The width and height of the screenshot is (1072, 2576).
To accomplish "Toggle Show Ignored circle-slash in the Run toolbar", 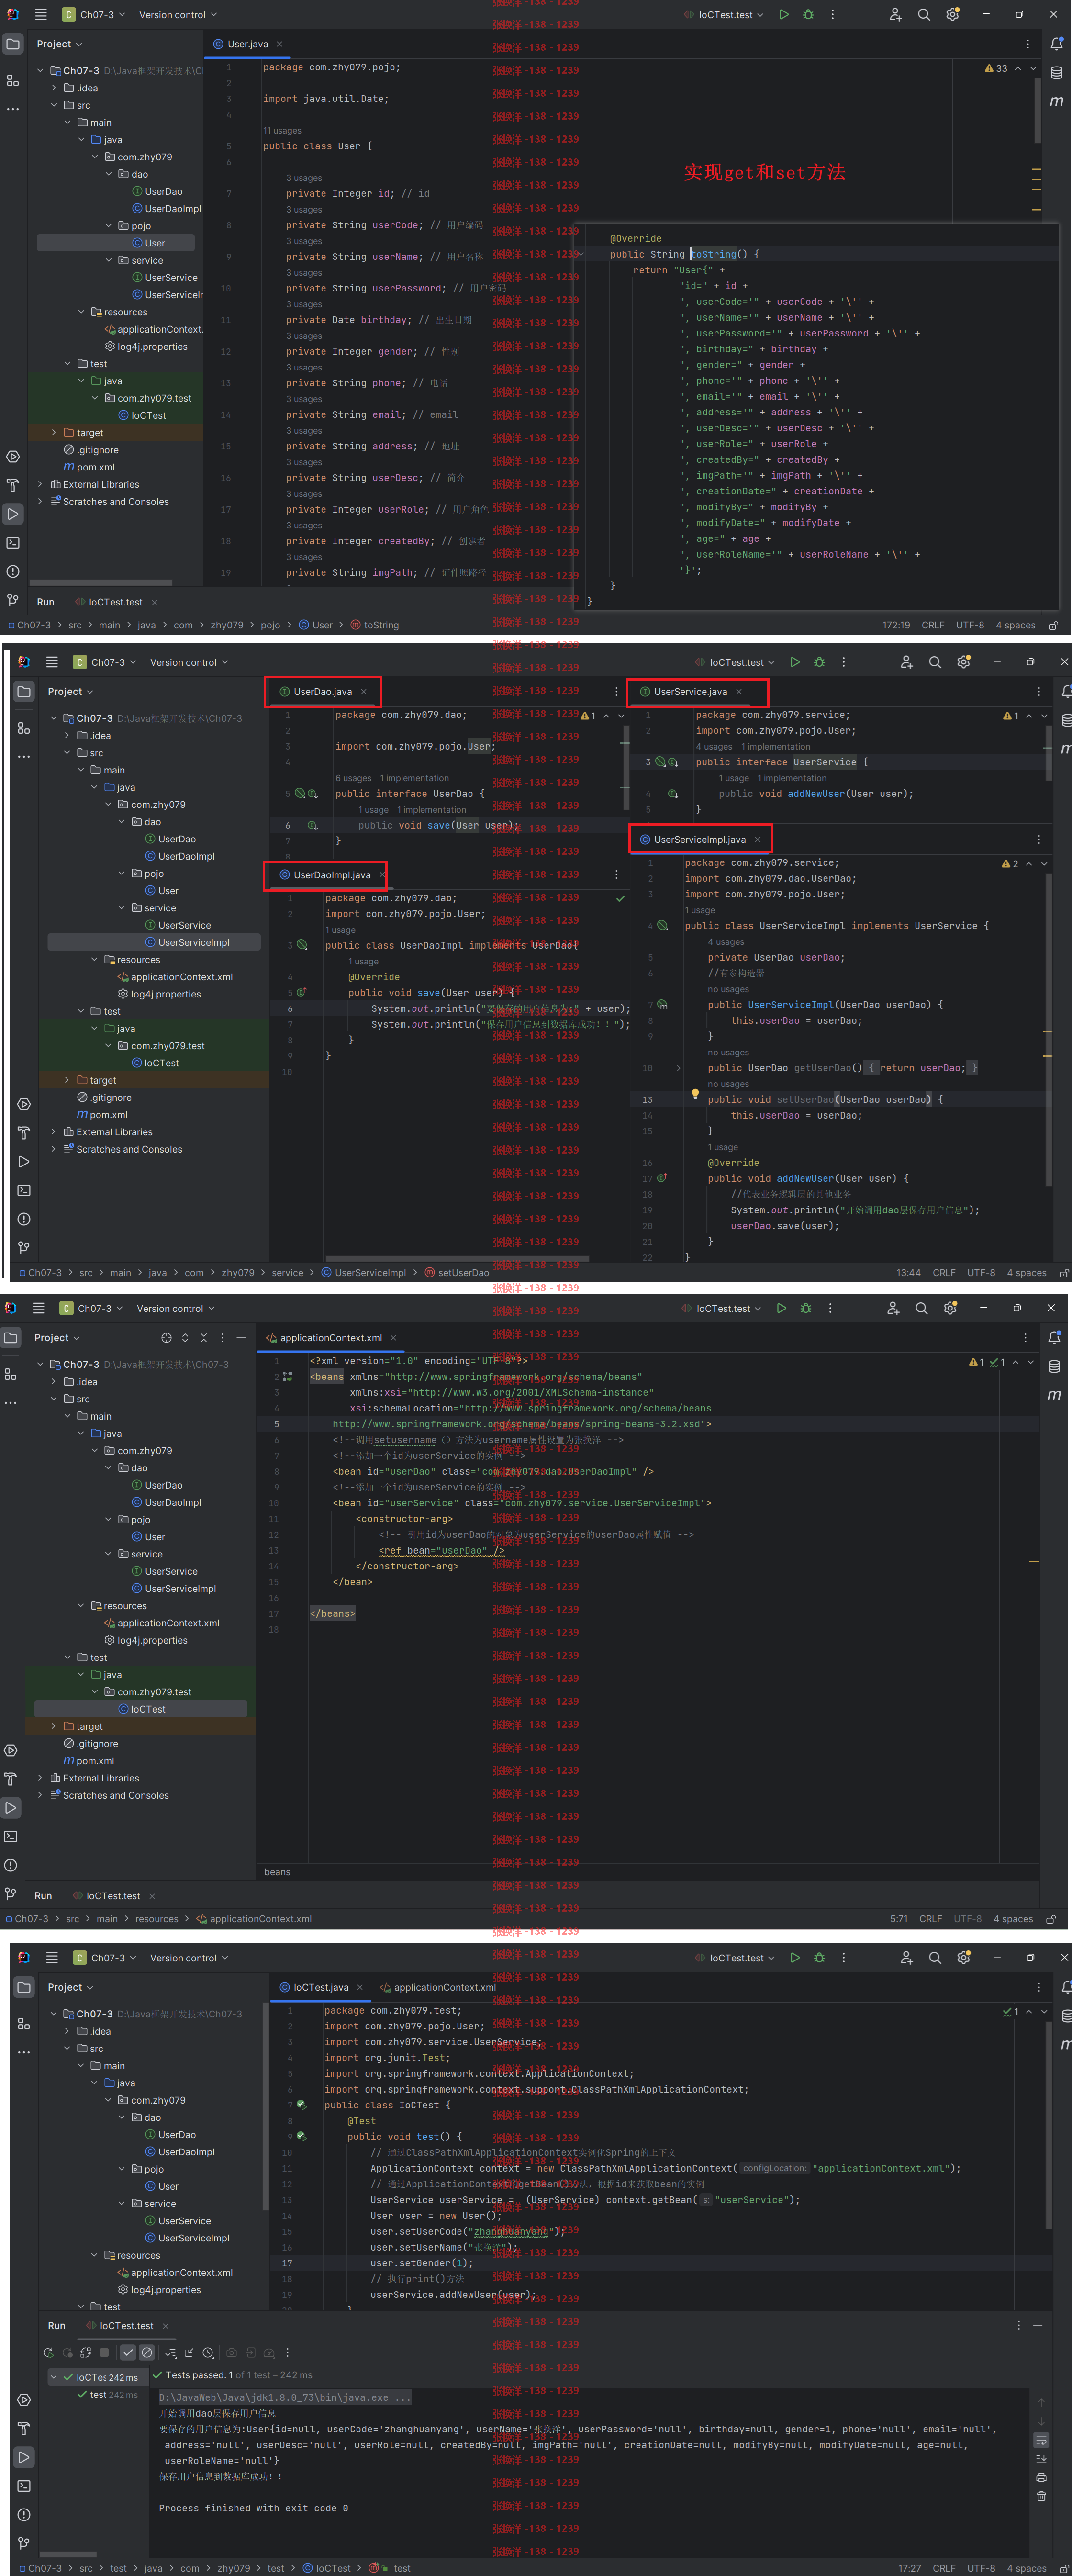I will (147, 2353).
